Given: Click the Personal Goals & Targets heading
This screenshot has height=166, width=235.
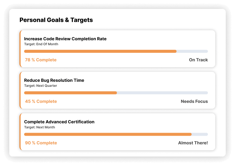Looking at the screenshot, I should click(56, 20).
